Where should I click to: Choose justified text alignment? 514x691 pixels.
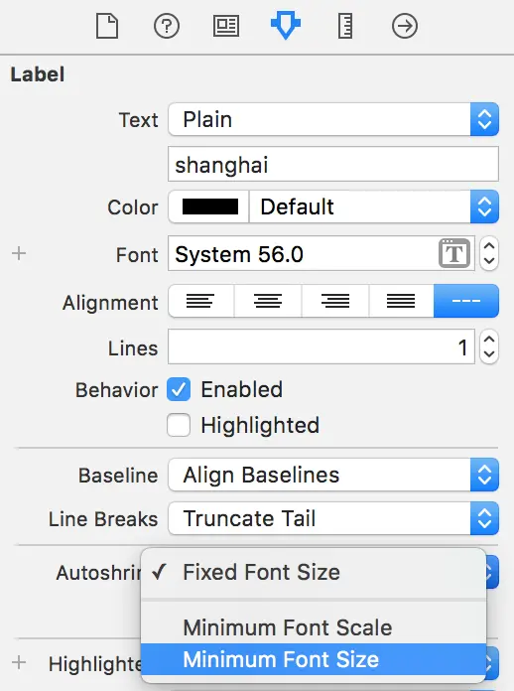point(401,301)
